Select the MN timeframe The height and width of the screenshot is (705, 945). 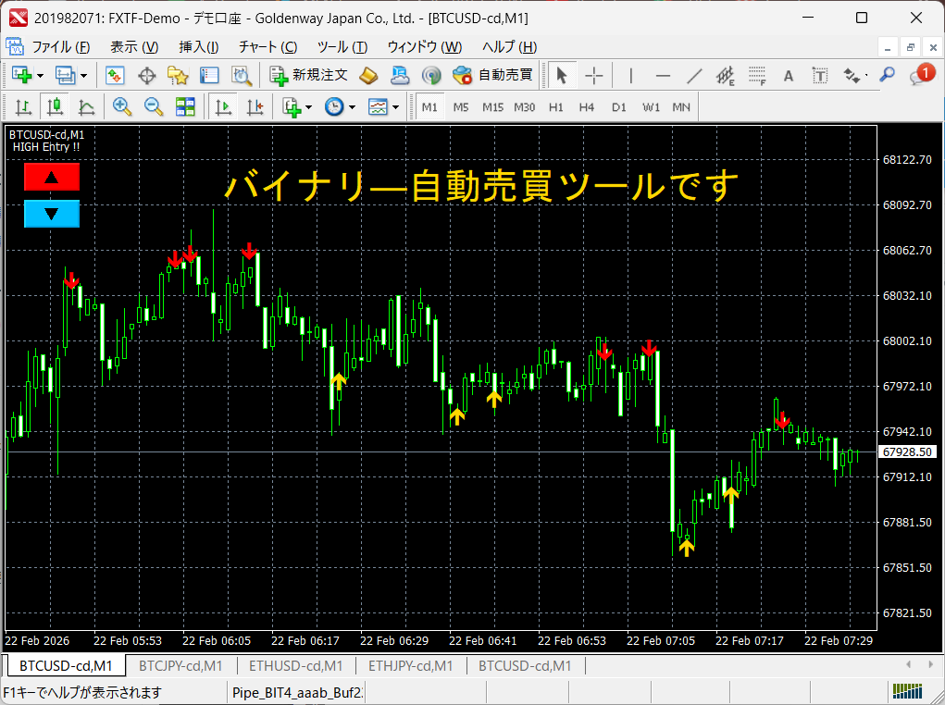(681, 107)
